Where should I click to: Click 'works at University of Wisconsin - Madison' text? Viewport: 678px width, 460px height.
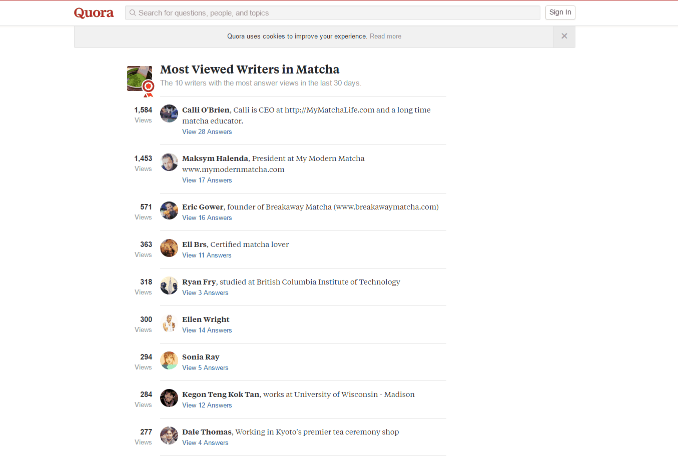[339, 394]
